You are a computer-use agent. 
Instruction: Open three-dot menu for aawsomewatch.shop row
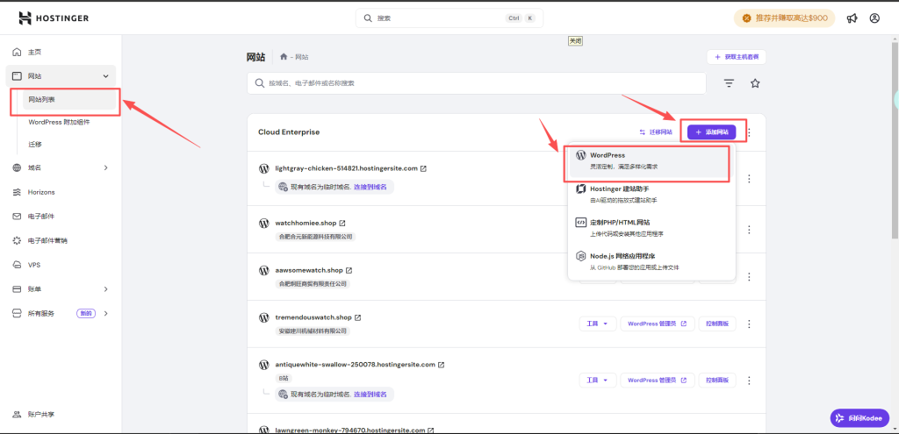[x=749, y=276]
